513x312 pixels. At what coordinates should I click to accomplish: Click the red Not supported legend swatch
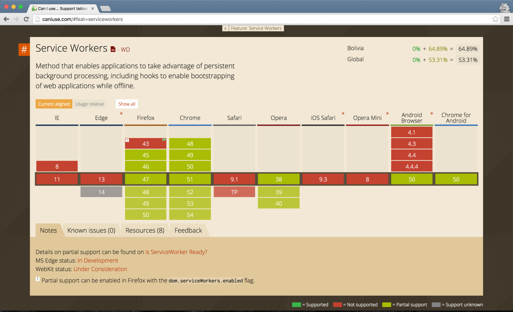(337, 305)
